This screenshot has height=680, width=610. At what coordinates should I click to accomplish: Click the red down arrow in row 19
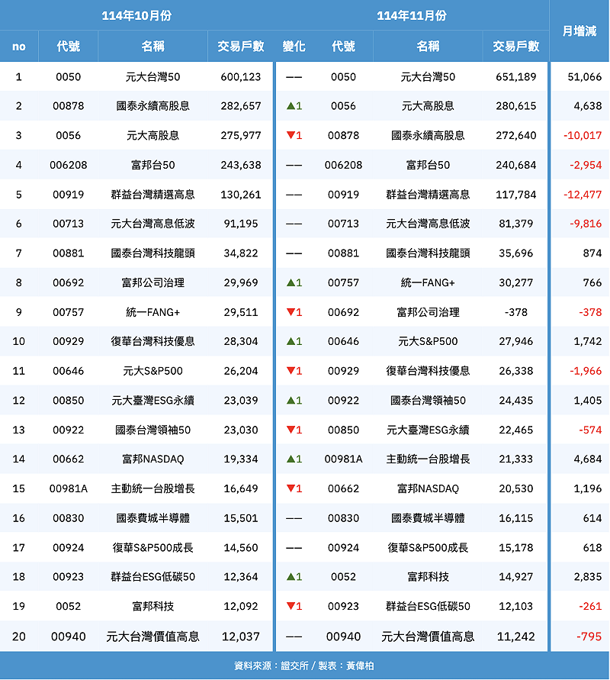(x=291, y=607)
